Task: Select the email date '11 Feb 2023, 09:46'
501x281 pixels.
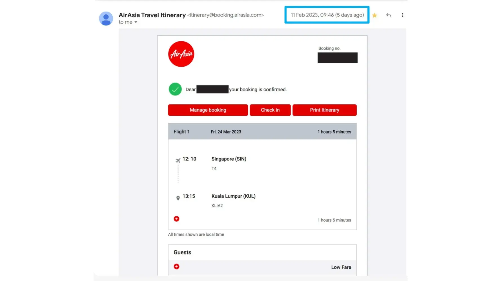Action: click(x=312, y=15)
